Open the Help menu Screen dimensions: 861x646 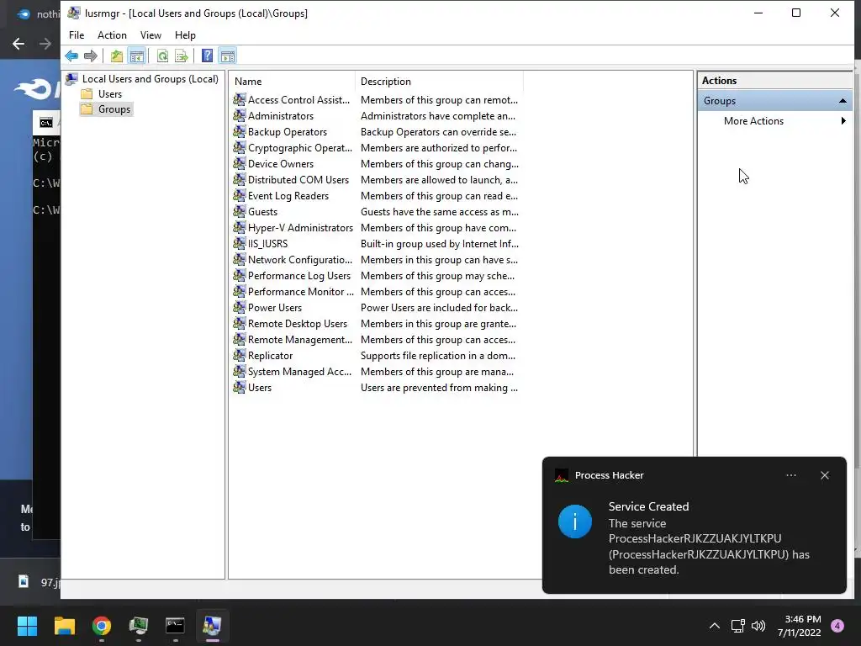[x=185, y=35]
